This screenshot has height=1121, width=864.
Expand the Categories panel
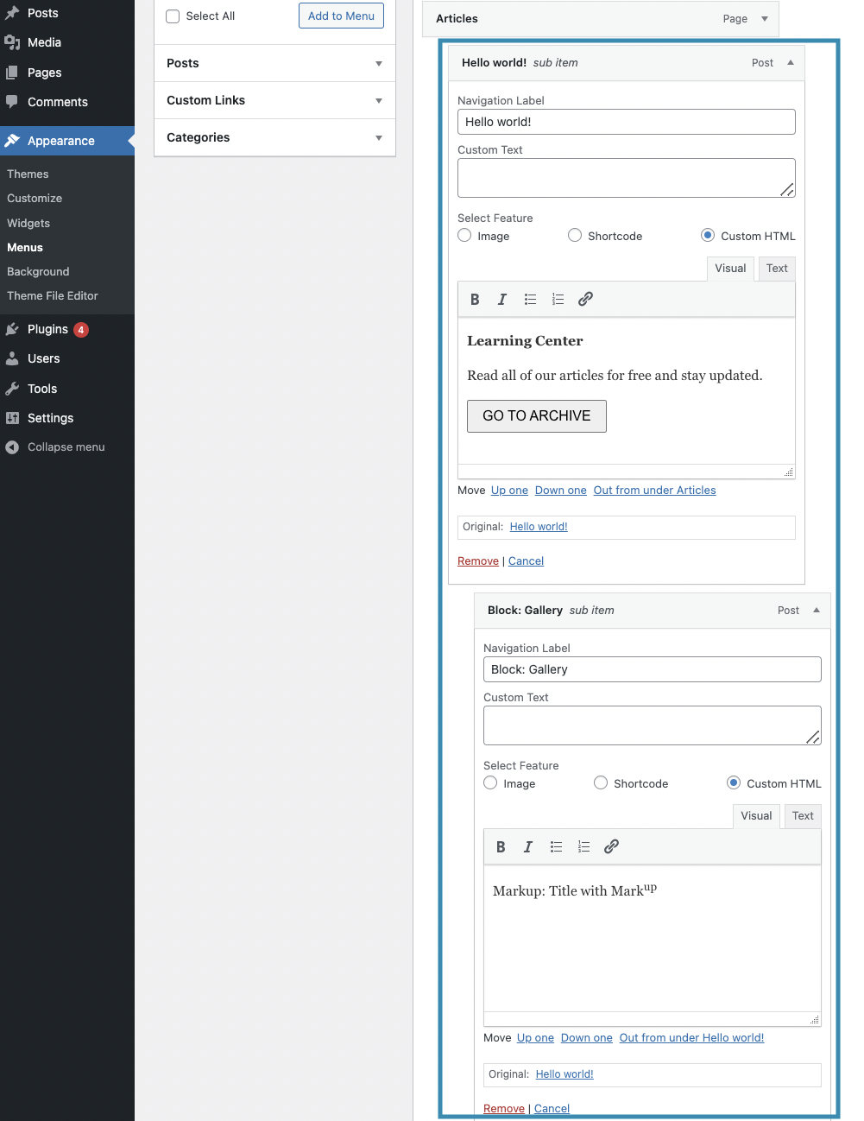pos(274,137)
